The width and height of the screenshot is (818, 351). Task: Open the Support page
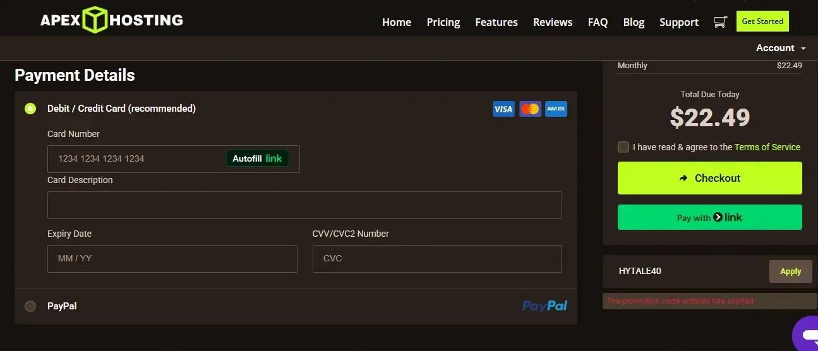pyautogui.click(x=679, y=22)
